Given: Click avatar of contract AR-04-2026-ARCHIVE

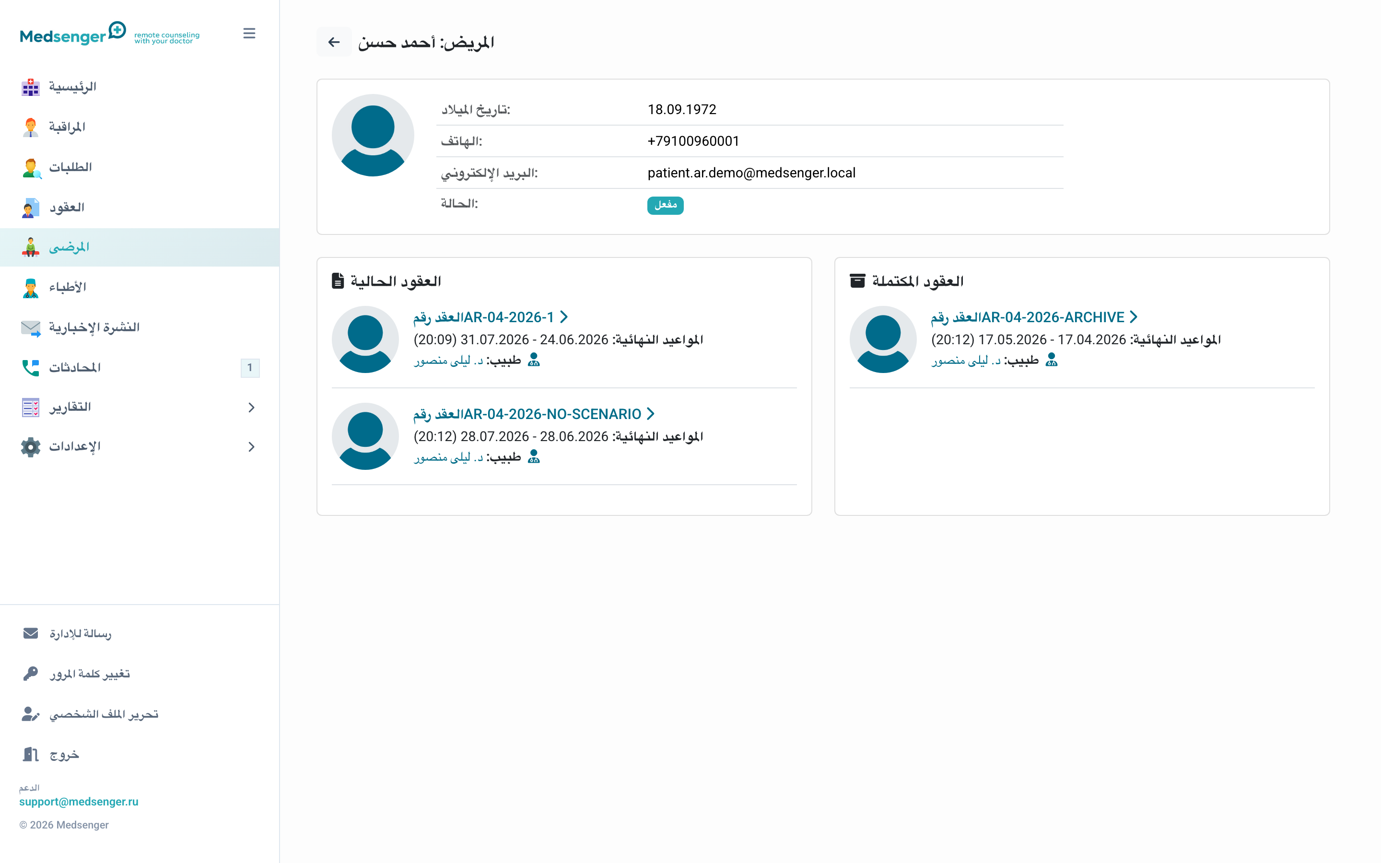Looking at the screenshot, I should (x=883, y=339).
